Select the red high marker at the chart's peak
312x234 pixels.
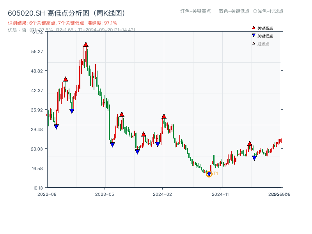click(x=85, y=44)
